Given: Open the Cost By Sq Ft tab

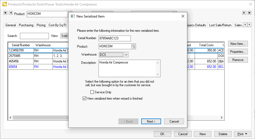Looking at the screenshot, I should (x=57, y=25).
